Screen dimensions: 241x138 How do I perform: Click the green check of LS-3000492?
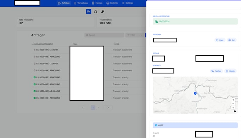click(x=34, y=84)
